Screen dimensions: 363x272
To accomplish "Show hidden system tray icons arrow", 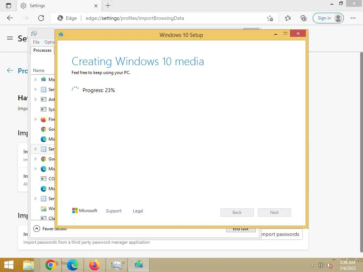I will point(313,265).
